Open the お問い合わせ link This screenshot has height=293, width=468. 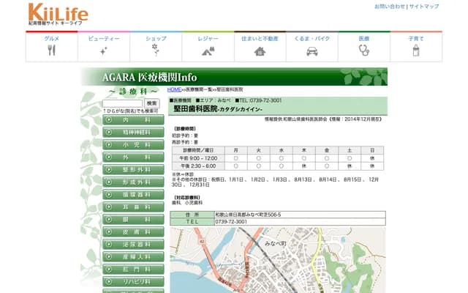click(x=390, y=7)
